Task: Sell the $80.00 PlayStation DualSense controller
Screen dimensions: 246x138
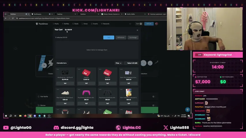Action: pyautogui.click(x=108, y=103)
